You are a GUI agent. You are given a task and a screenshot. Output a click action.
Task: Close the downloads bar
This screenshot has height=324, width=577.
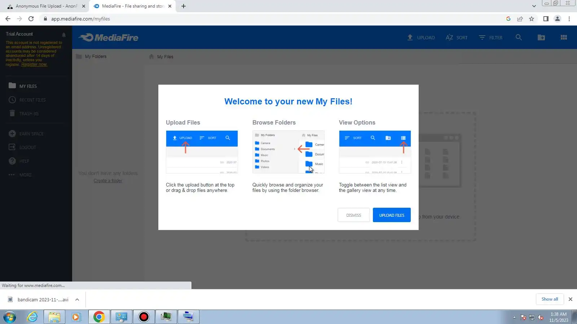point(571,299)
